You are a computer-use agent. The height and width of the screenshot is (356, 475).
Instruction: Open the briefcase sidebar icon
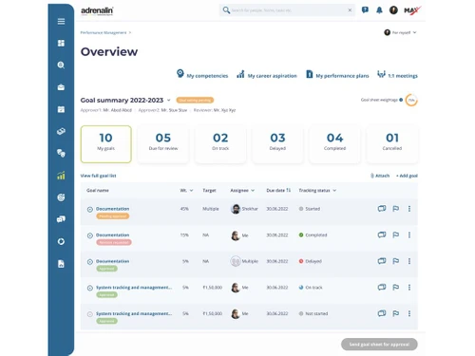coord(61,87)
